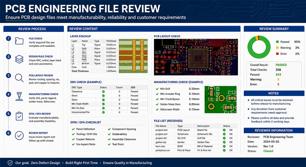Click the yellow Warning legend swatch
Image resolution: width=306 pixels, height=167 pixels.
coord(277,48)
